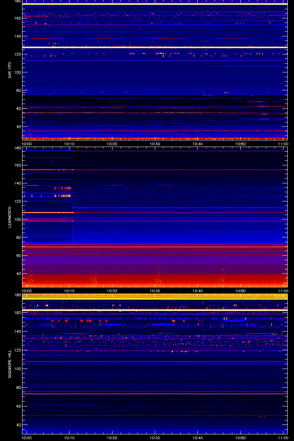
Task: Click 10:00 time label under Learmonth plot
Action: click(x=27, y=291)
